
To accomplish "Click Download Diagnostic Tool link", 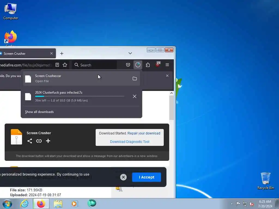I will coord(129,142).
